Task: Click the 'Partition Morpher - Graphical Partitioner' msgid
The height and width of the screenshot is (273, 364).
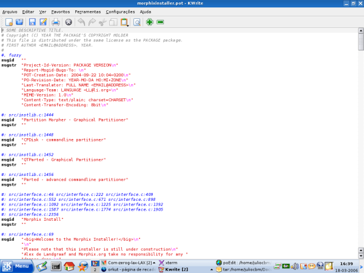Action: pyautogui.click(x=75, y=120)
